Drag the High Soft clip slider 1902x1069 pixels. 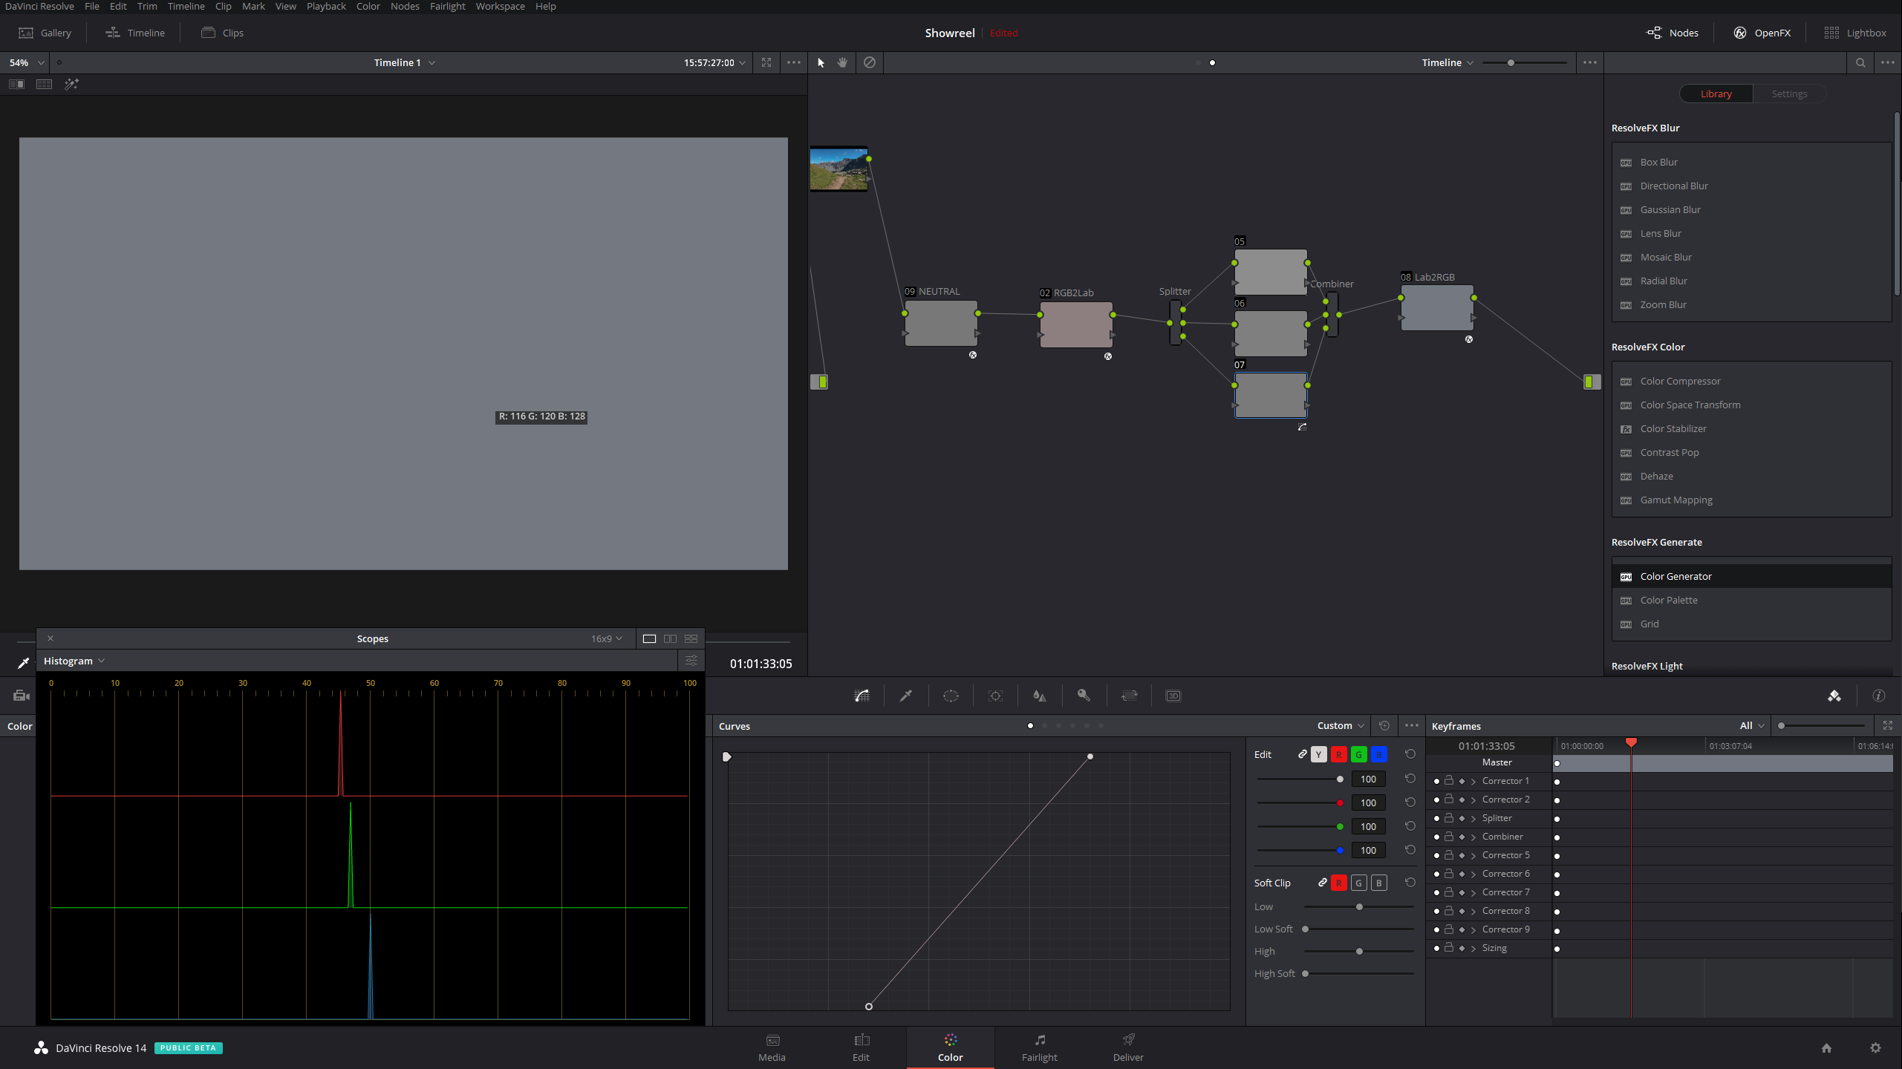pyautogui.click(x=1305, y=974)
